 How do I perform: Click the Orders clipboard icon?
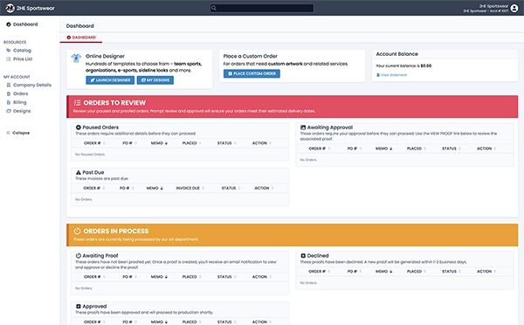(9, 94)
